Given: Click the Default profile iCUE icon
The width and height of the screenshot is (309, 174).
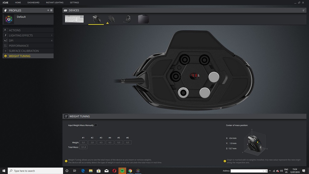Looking at the screenshot, I should 9,19.
